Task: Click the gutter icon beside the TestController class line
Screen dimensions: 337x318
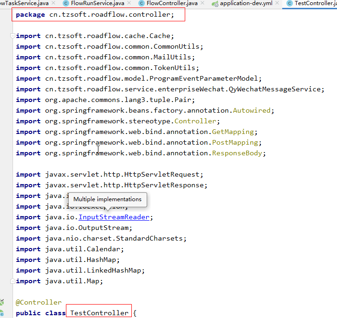Action: (2, 313)
